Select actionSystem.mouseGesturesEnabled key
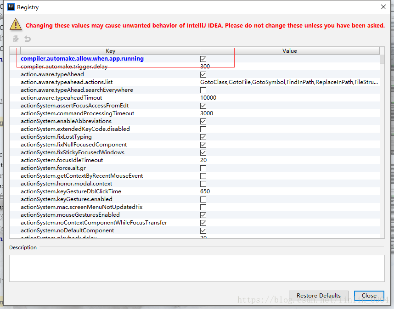 (70, 214)
